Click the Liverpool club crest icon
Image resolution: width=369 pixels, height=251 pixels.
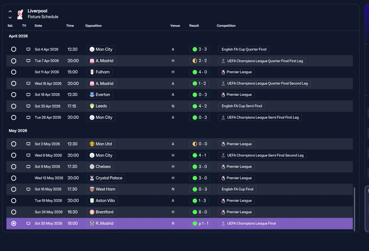pyautogui.click(x=20, y=14)
